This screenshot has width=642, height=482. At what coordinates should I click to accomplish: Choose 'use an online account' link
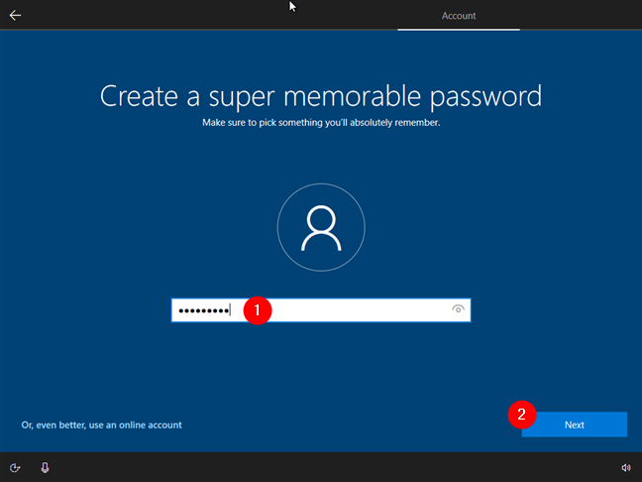tap(101, 425)
